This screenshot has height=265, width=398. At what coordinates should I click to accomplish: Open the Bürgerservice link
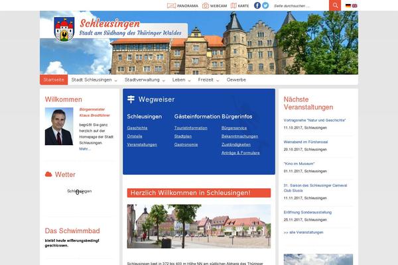tap(233, 128)
